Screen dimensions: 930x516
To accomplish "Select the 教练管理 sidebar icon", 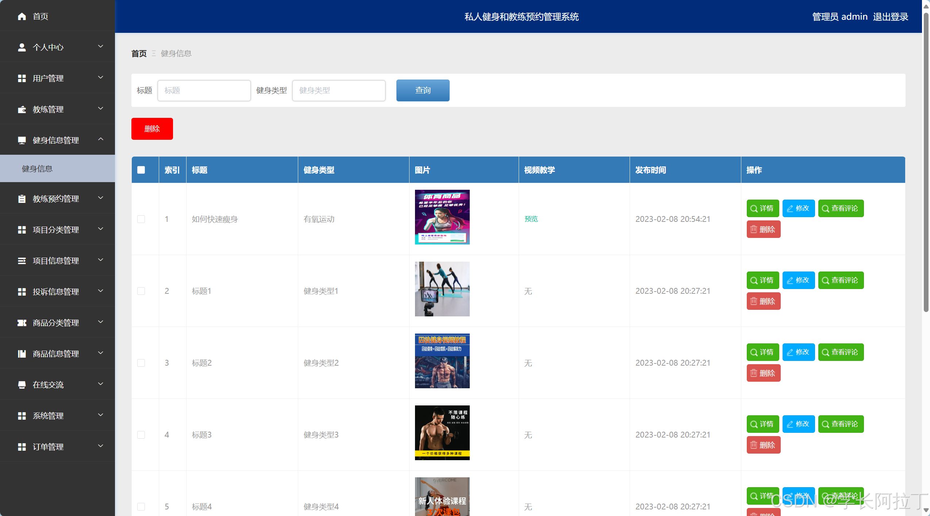I will [x=22, y=109].
